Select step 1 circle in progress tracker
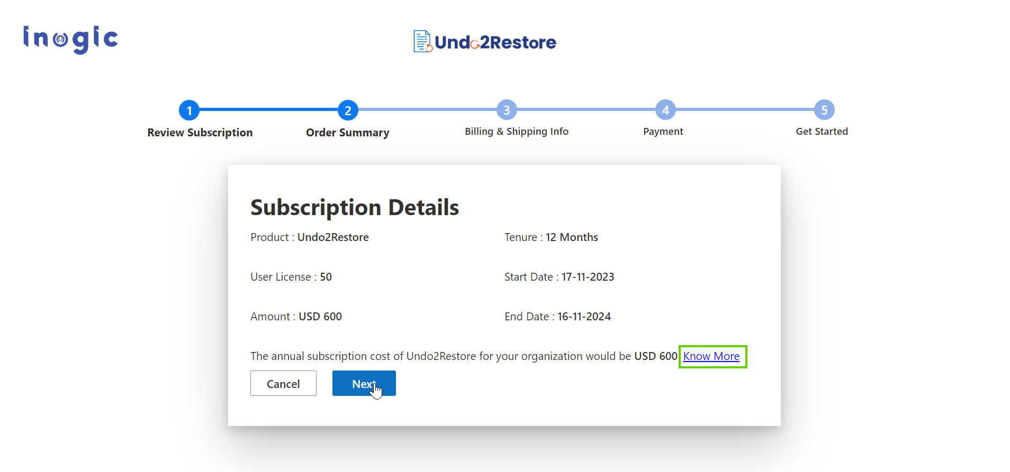 189,110
